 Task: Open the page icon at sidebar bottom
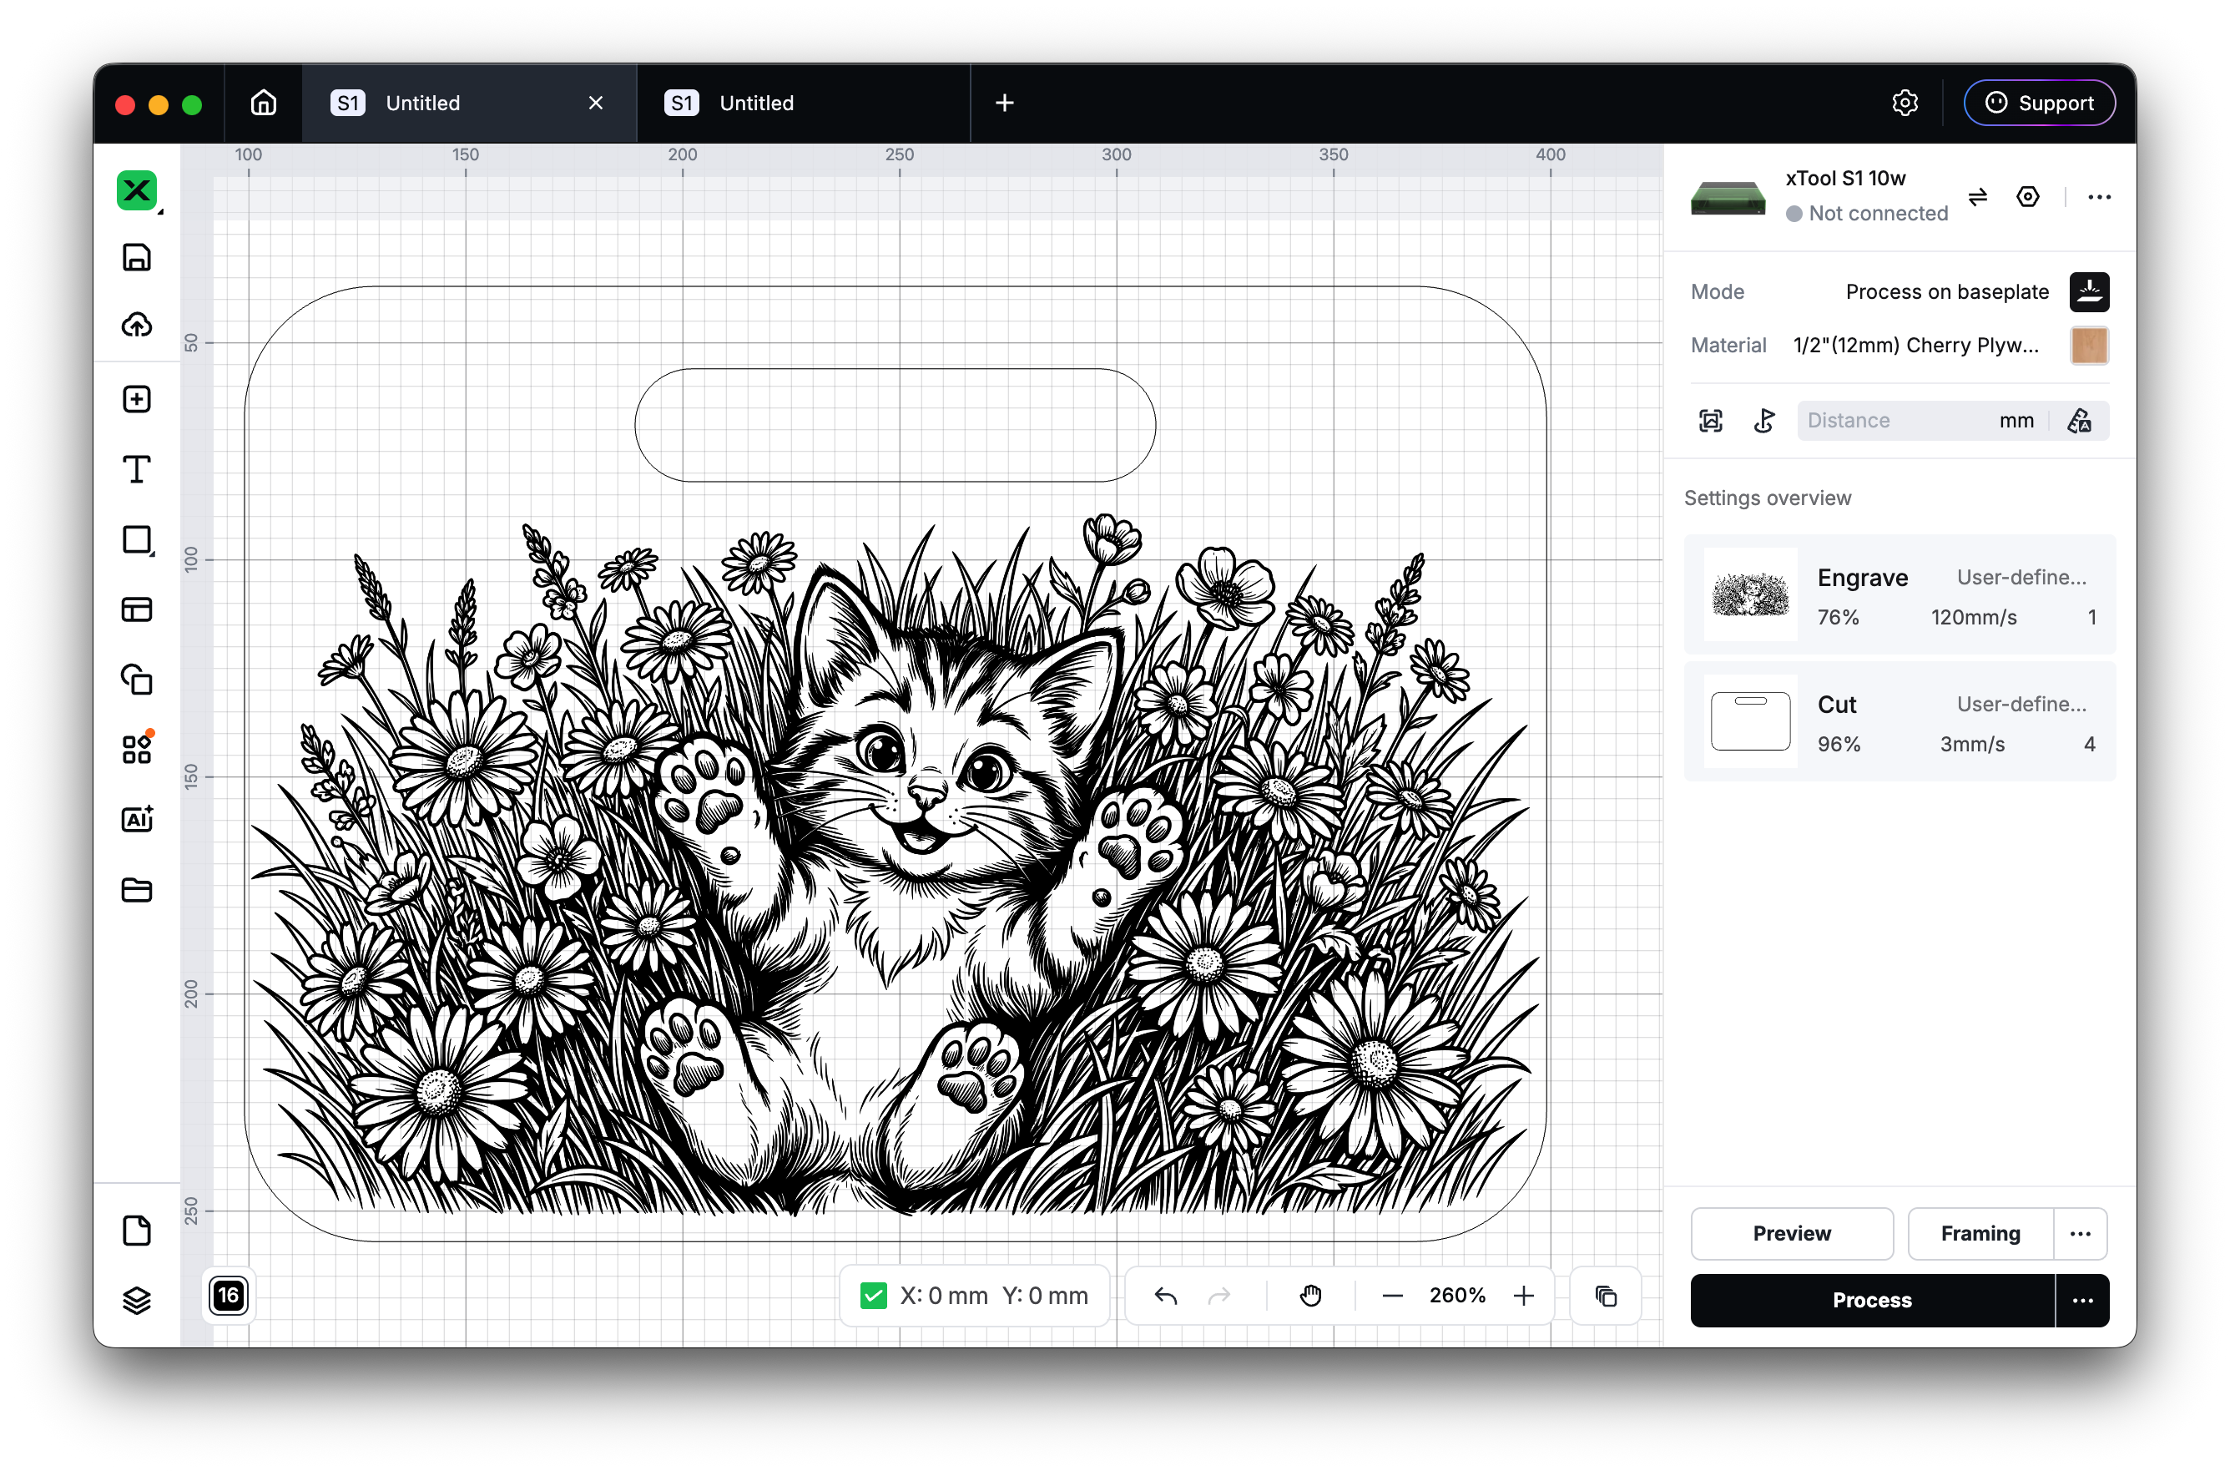tap(137, 1230)
